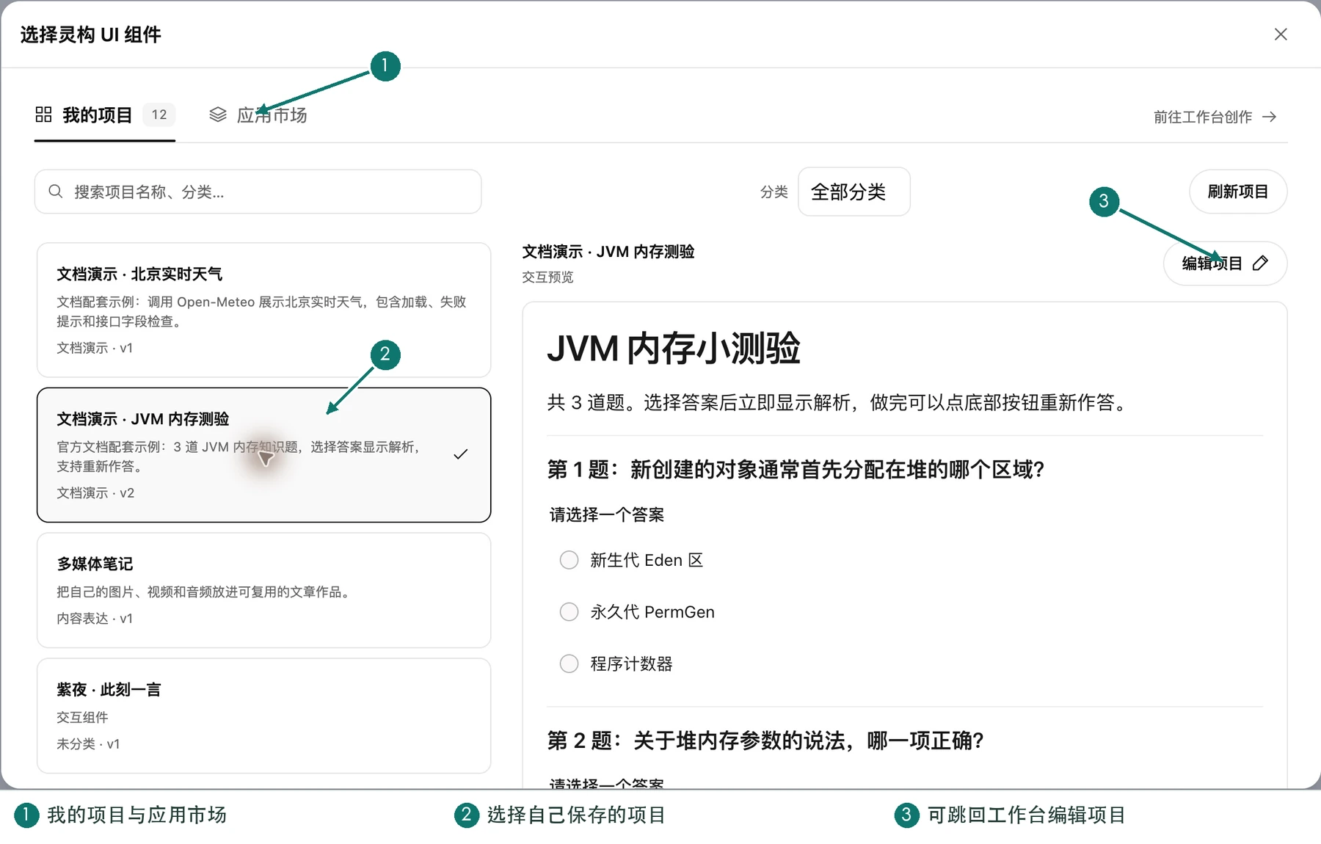Open the 全部分类 category dropdown
This screenshot has height=844, width=1321.
854,192
